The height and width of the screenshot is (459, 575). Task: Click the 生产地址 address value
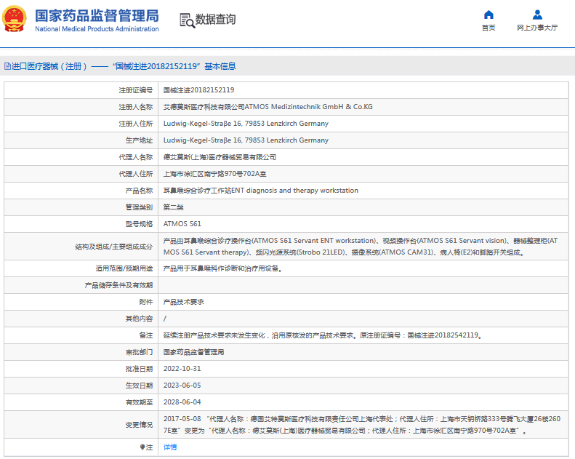pyautogui.click(x=246, y=140)
